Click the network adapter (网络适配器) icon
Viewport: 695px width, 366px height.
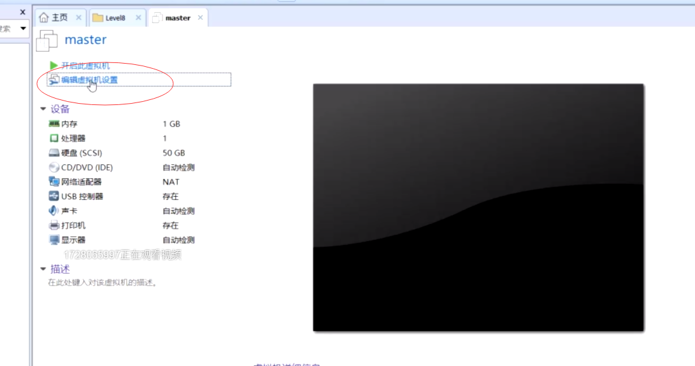click(54, 181)
